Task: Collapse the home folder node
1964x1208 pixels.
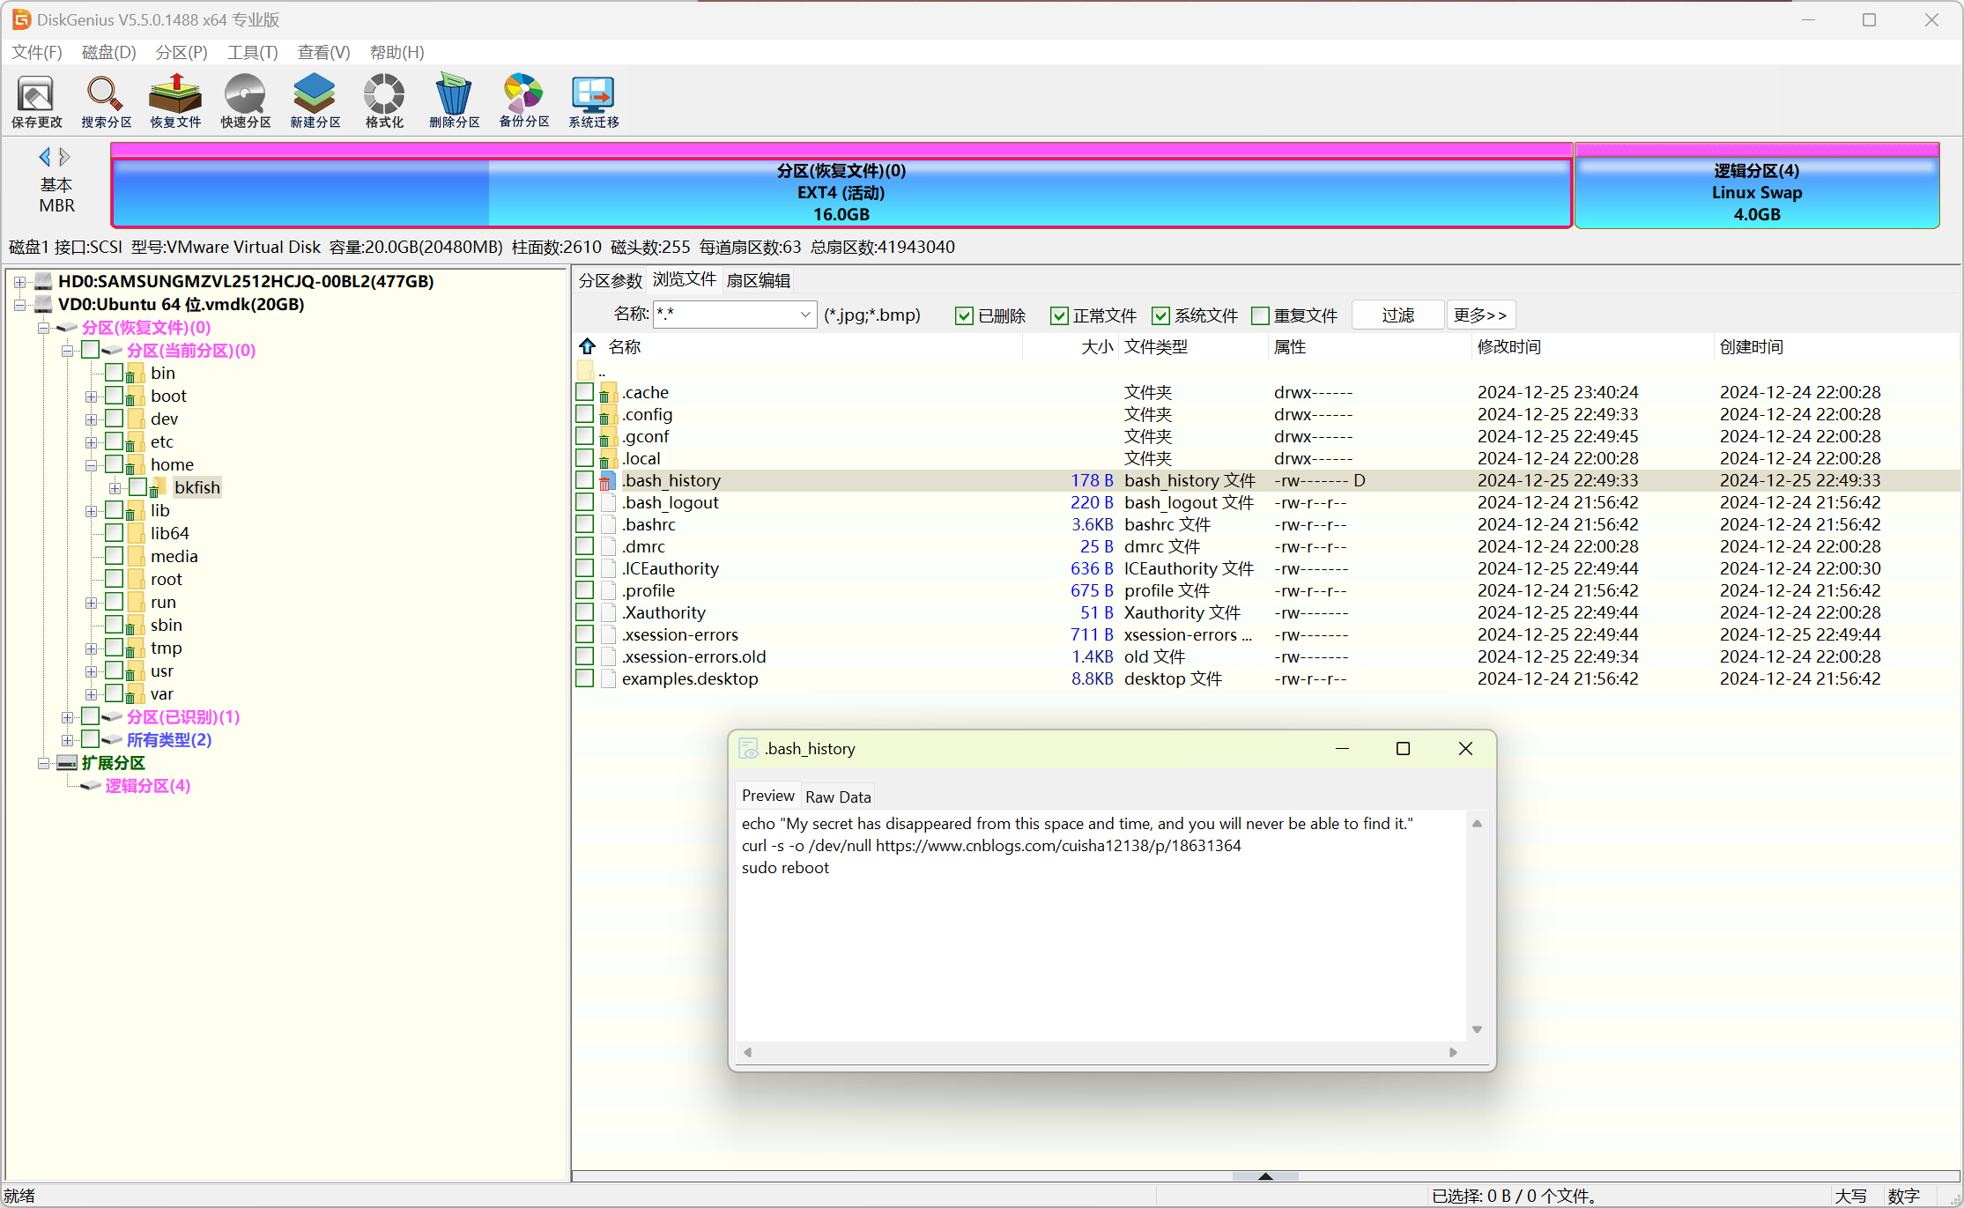Action: [91, 465]
